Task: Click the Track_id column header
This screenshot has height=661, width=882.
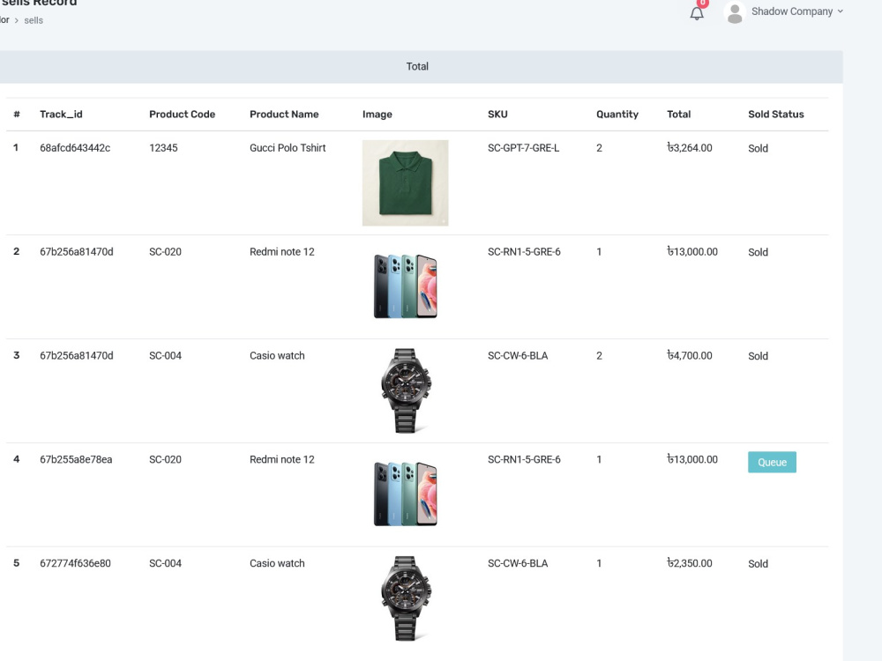Action: [61, 114]
